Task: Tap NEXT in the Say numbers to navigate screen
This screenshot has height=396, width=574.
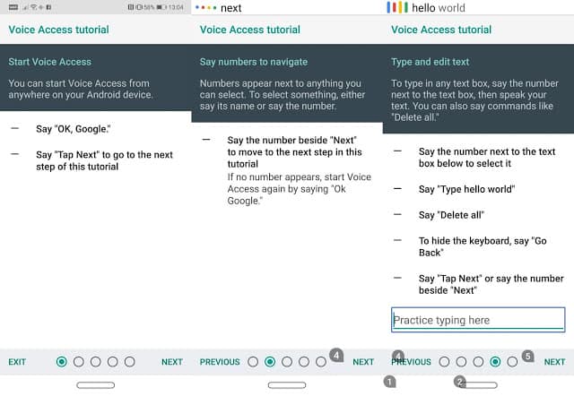Action: 363,362
